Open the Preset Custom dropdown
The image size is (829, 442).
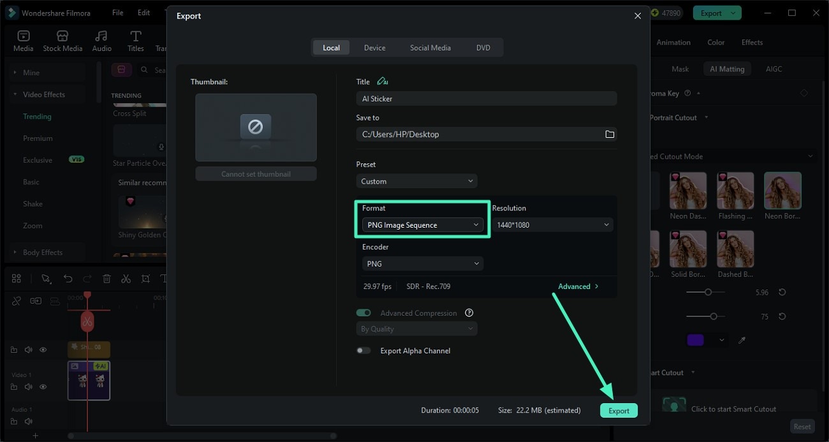pos(416,181)
